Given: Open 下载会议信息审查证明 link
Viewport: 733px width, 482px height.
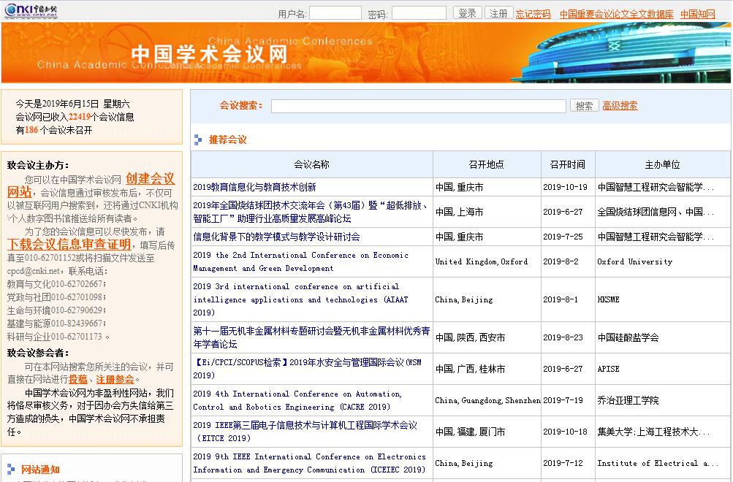Looking at the screenshot, I should coord(69,244).
